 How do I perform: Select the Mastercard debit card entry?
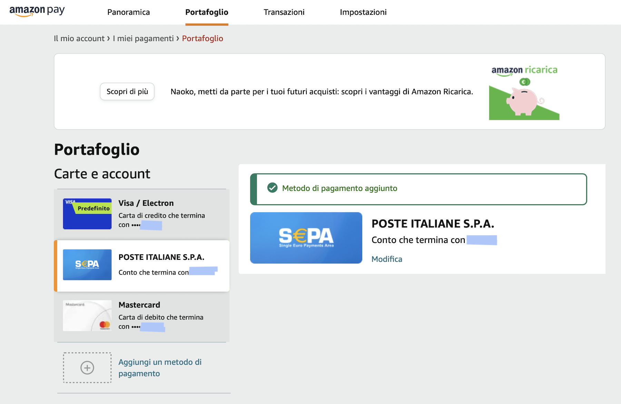tap(141, 317)
